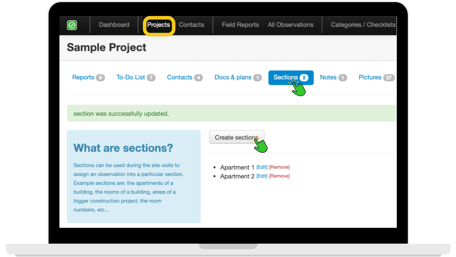Open the Dashboard menu item
This screenshot has width=456, height=257.
[114, 25]
